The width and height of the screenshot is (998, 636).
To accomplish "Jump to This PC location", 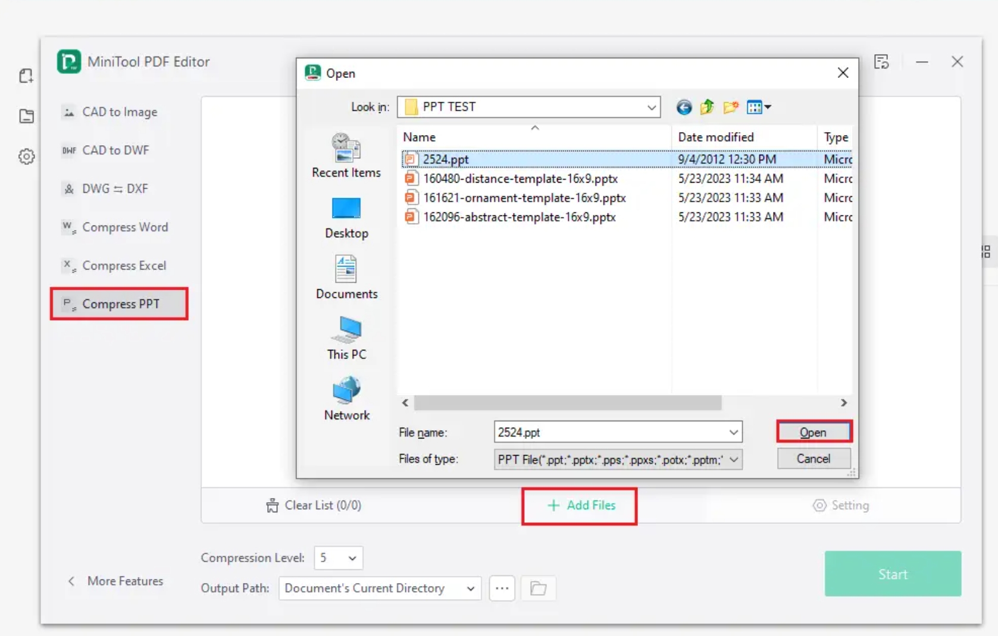I will tap(346, 339).
